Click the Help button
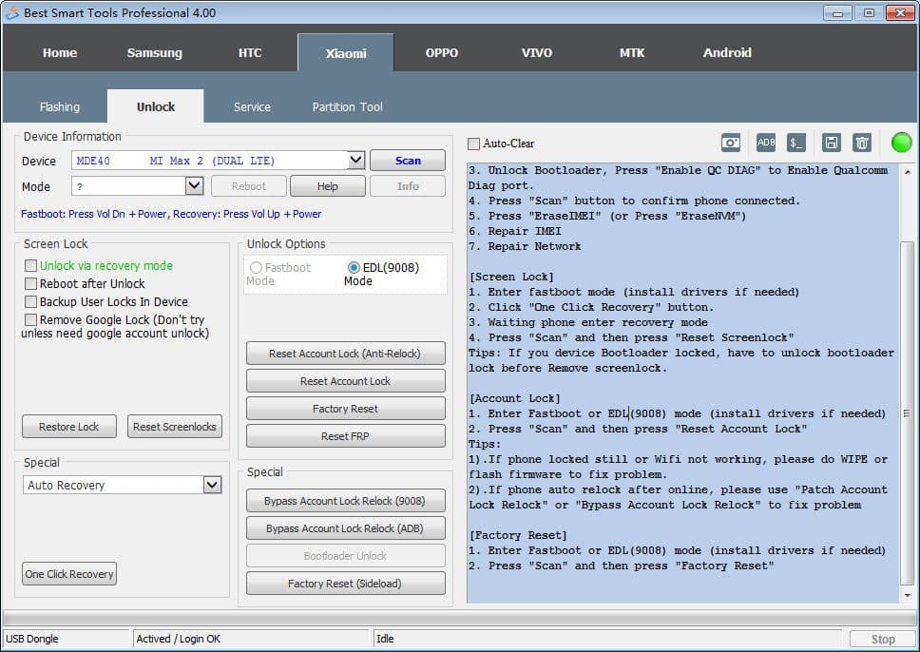The image size is (920, 652). pyautogui.click(x=327, y=186)
